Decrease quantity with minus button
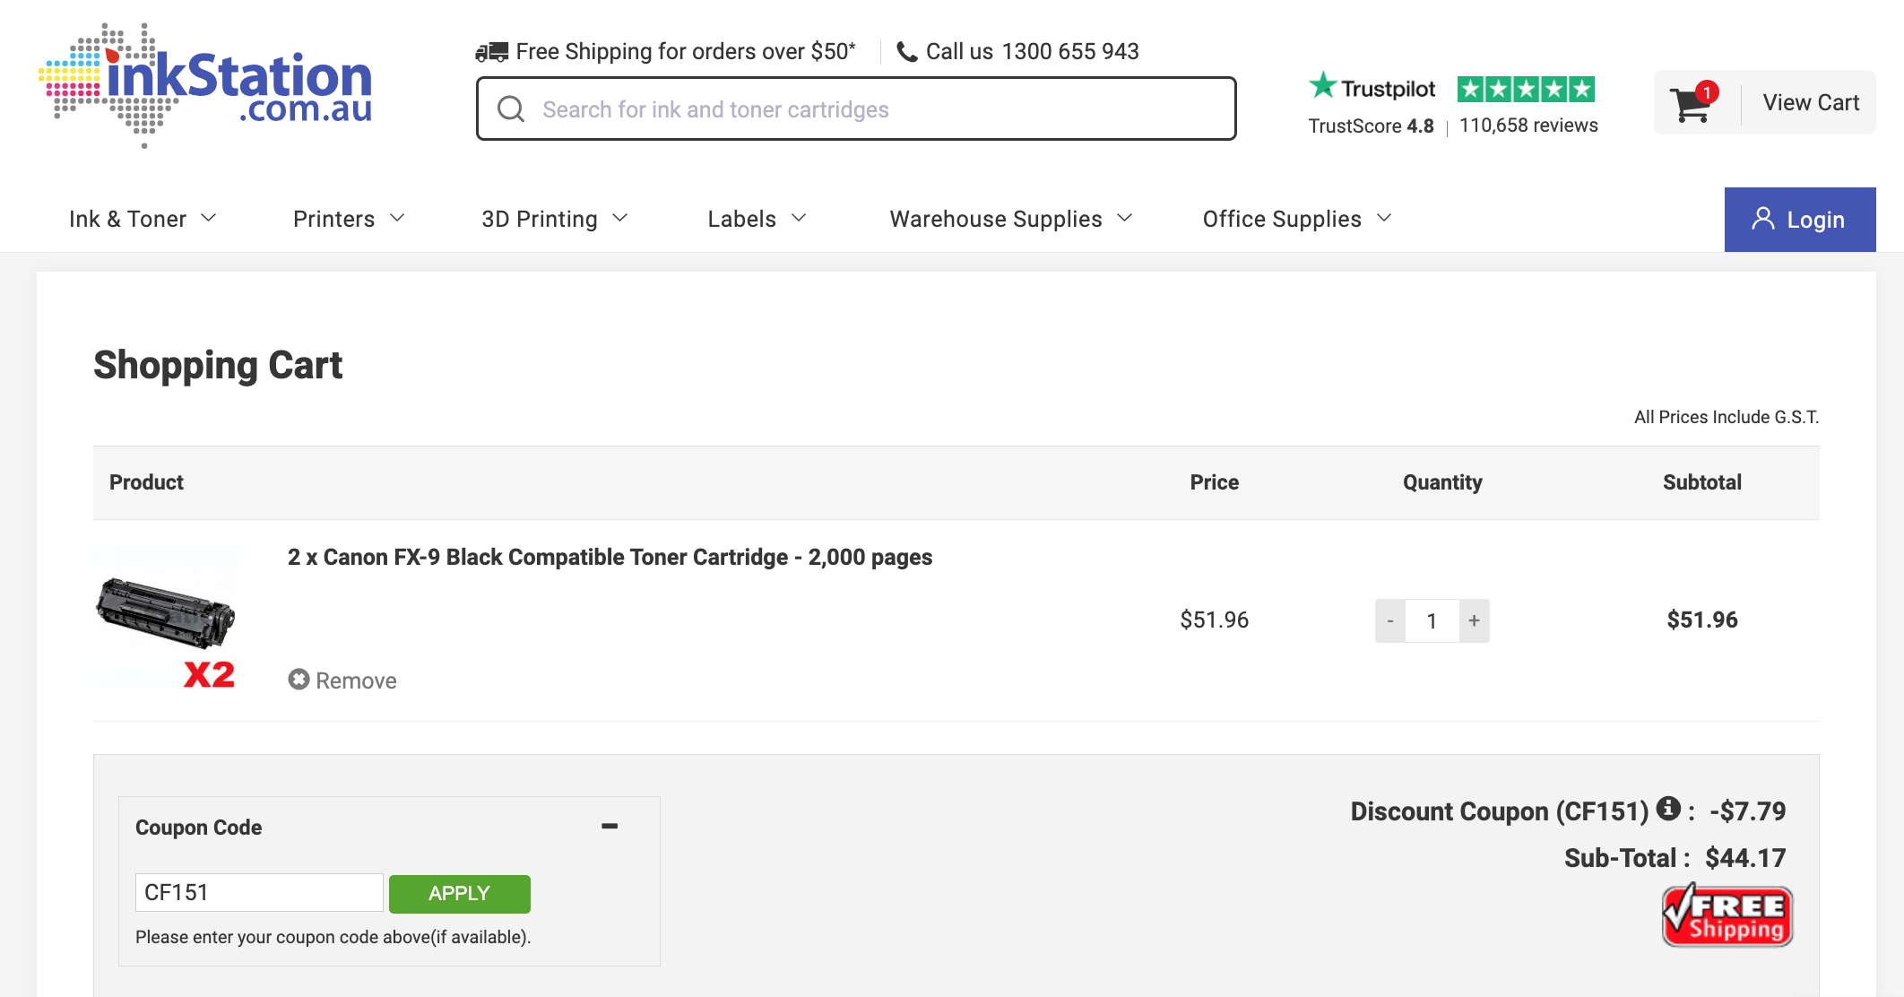Viewport: 1904px width, 997px height. click(1389, 620)
